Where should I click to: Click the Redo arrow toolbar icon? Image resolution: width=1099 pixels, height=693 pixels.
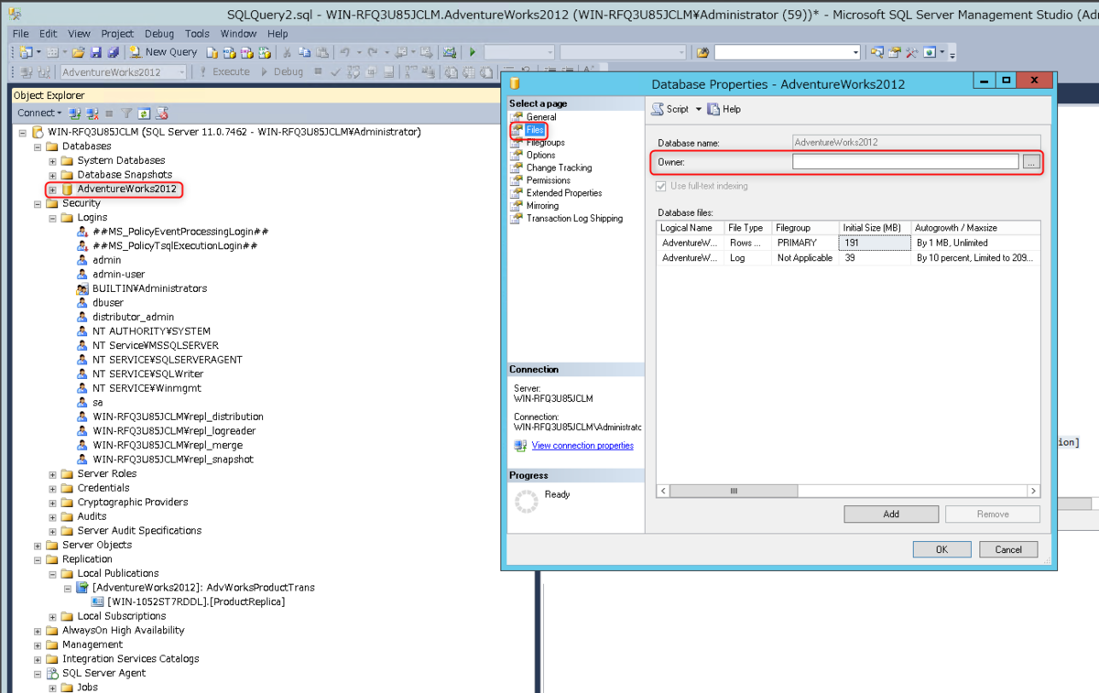pos(374,52)
